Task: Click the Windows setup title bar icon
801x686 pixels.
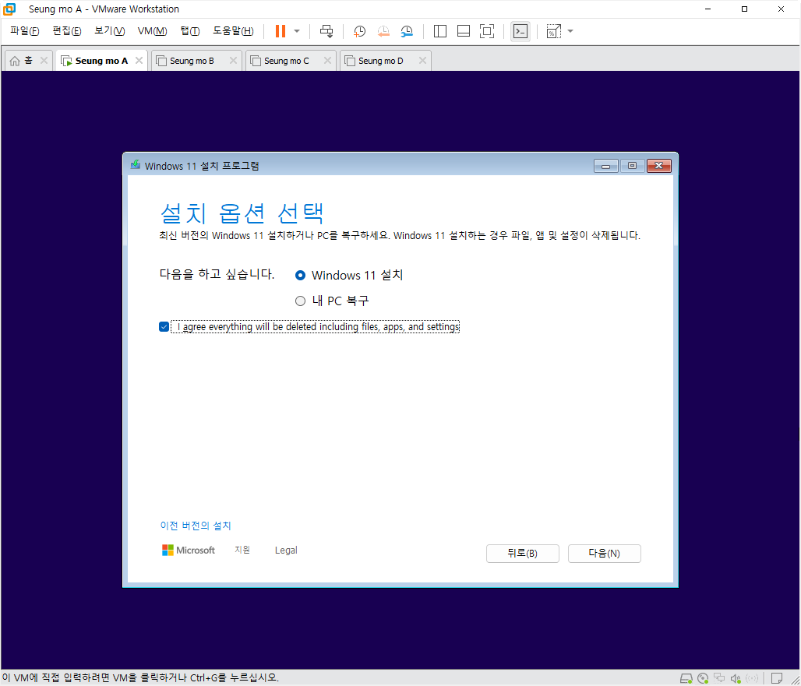Action: pyautogui.click(x=136, y=165)
